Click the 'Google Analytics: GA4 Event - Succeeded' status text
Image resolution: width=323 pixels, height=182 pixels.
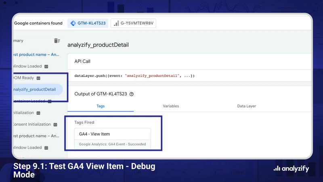[113, 144]
